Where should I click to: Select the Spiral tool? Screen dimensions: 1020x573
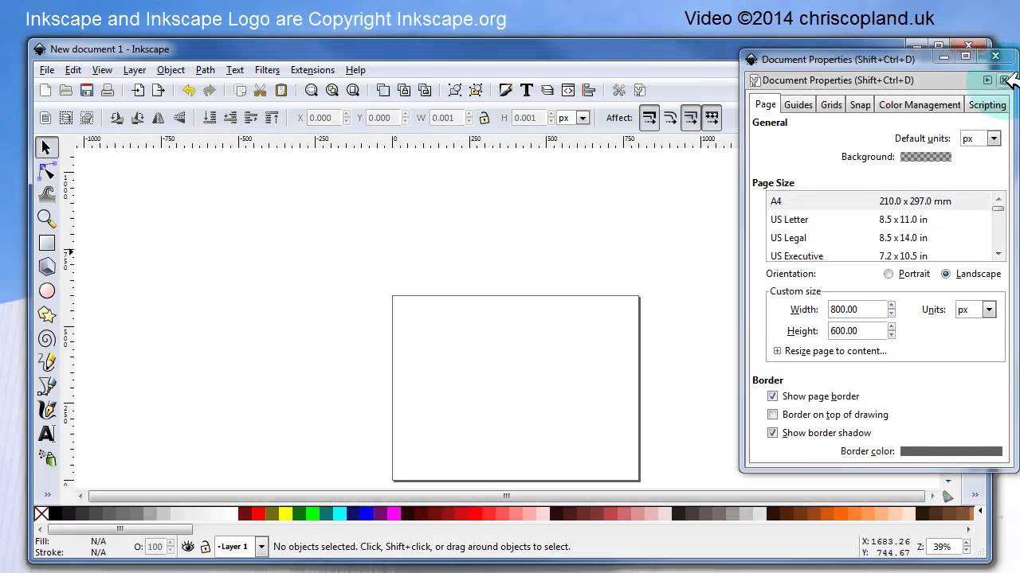pyautogui.click(x=46, y=338)
